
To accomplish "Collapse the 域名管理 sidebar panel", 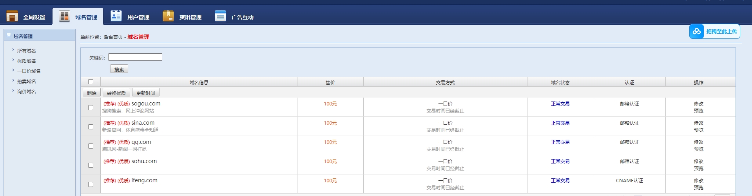I will click(9, 35).
